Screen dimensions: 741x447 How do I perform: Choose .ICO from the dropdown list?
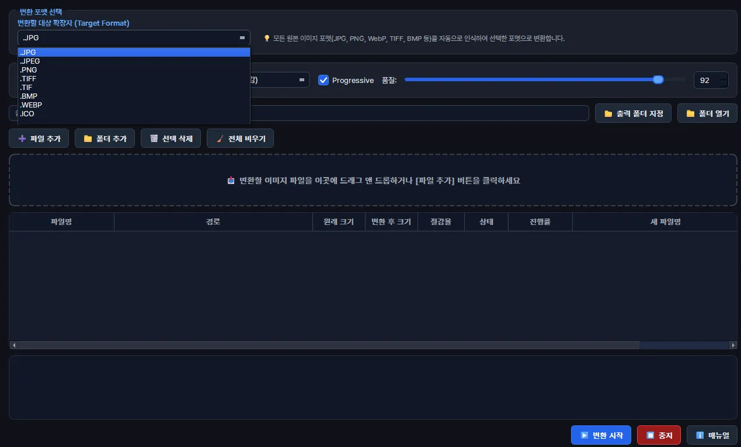click(x=134, y=113)
